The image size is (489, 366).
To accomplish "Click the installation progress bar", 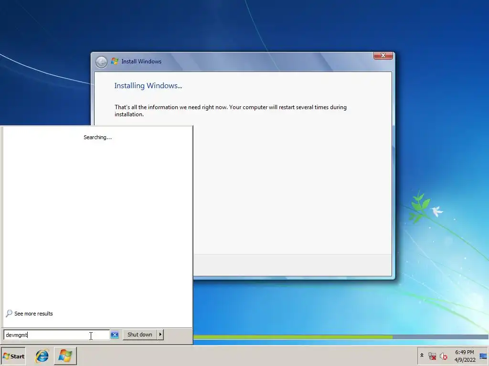I will point(341,337).
